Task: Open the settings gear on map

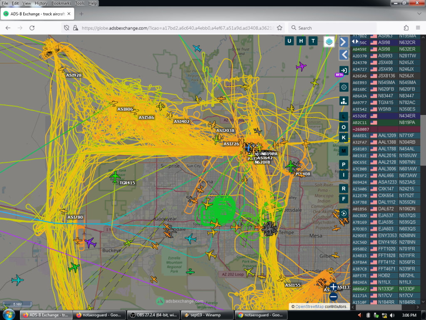Action: (x=344, y=87)
